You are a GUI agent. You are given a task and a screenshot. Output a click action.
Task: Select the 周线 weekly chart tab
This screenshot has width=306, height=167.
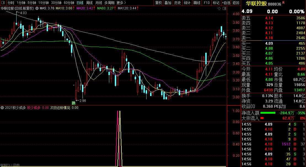[x=89, y=3]
